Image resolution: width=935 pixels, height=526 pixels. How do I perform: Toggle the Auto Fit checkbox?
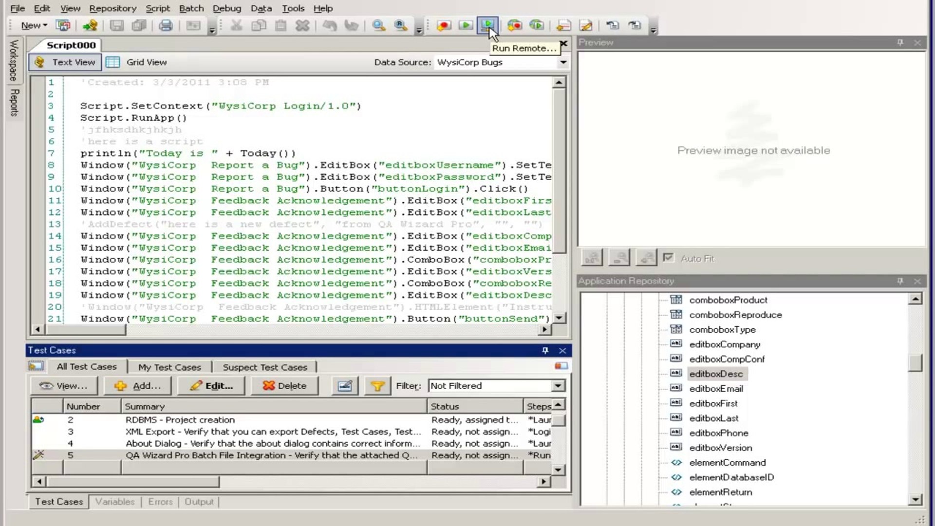click(x=668, y=258)
